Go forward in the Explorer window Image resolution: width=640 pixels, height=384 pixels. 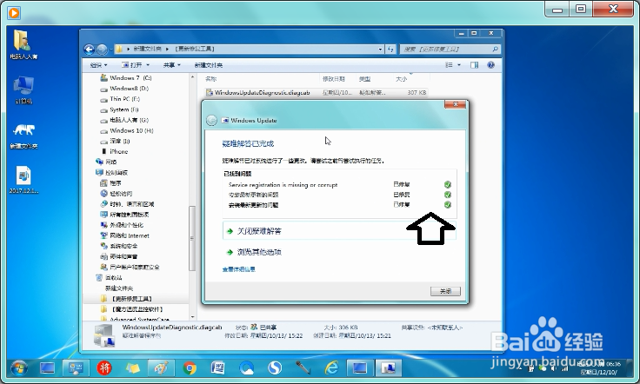102,50
